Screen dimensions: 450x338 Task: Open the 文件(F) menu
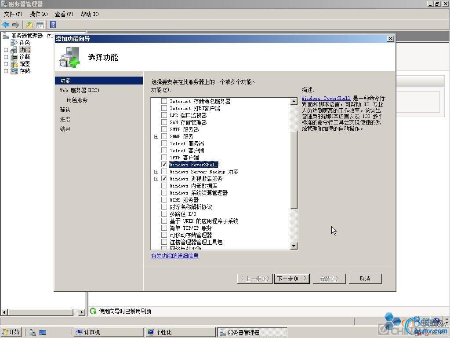coord(13,14)
